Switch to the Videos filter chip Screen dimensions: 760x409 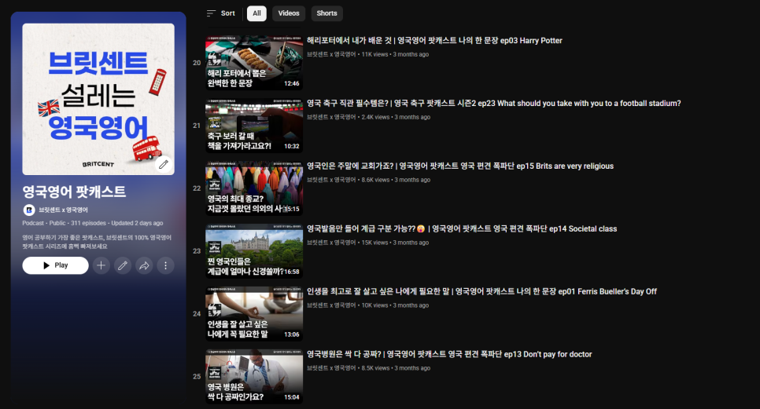pos(289,13)
